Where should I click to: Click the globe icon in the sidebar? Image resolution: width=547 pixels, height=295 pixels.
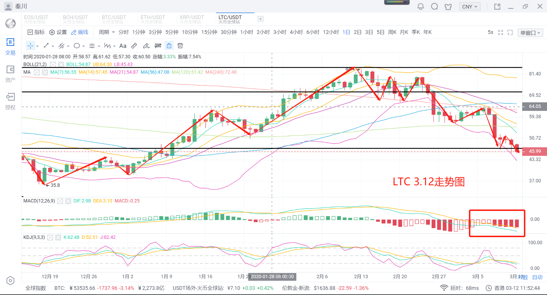pos(11,23)
